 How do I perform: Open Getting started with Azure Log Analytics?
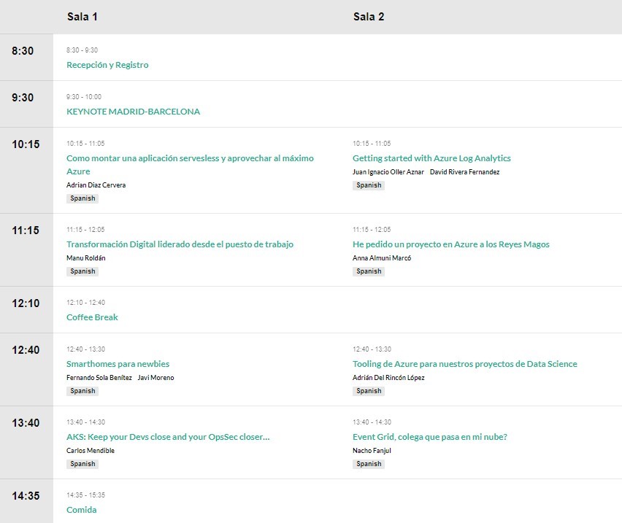coord(431,158)
